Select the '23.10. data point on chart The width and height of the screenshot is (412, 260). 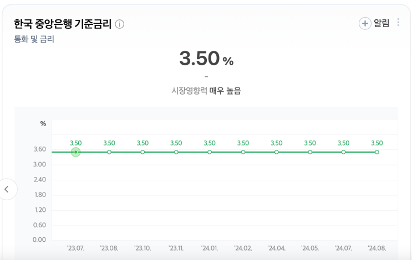pos(143,152)
